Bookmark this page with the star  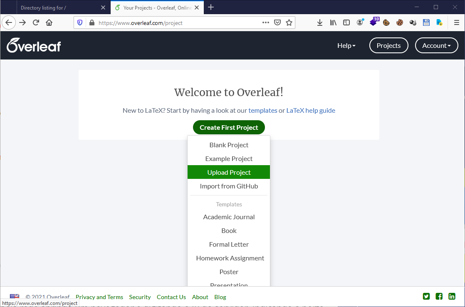[289, 22]
